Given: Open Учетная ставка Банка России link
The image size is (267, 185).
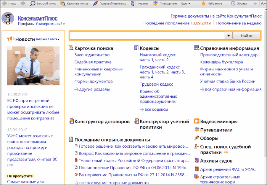Looking at the screenshot, I should (x=228, y=81).
